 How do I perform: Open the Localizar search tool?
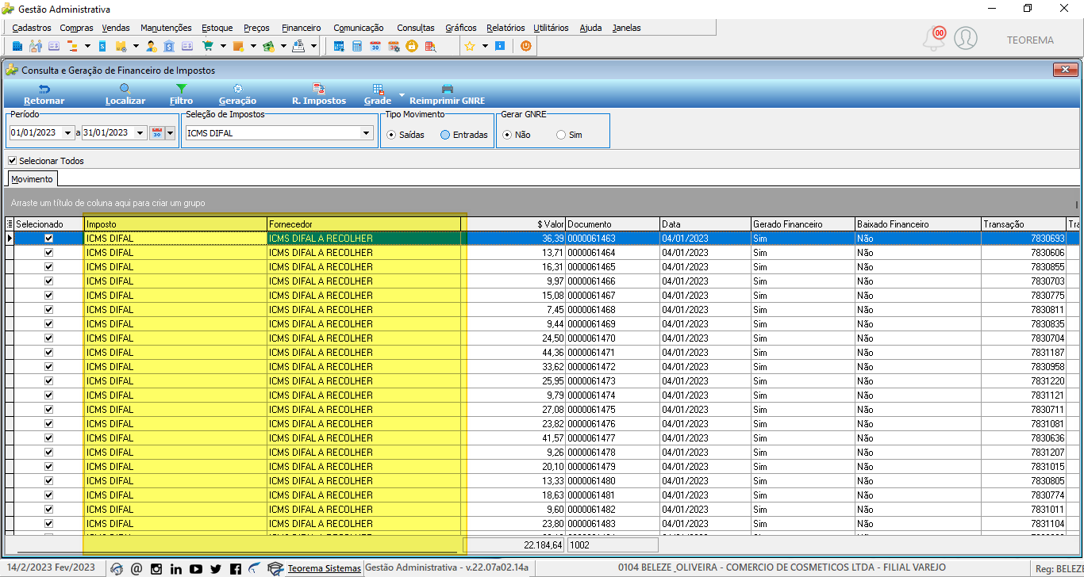click(125, 90)
